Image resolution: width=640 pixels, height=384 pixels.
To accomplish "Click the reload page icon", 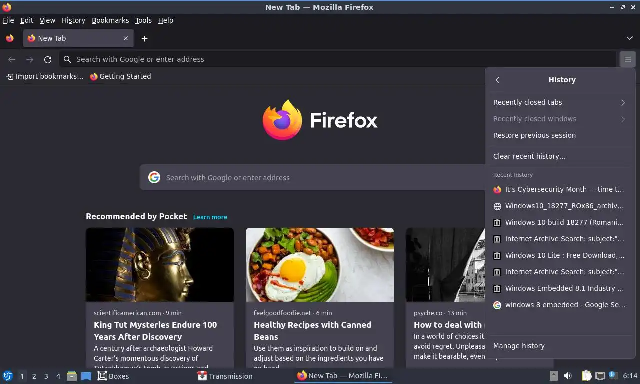I will pos(48,59).
